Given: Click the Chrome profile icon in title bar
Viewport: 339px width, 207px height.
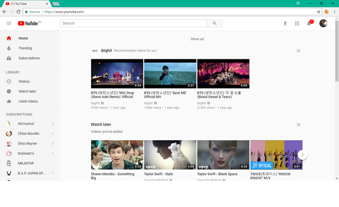Looking at the screenshot, I should (298, 3).
